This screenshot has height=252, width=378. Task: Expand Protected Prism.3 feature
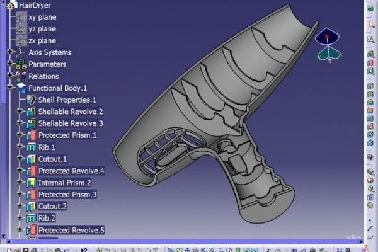point(20,193)
